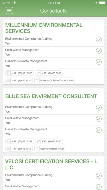Toggle Millennium Solid Waste Management checkmark
This screenshot has height=190, width=107.
[99, 51]
